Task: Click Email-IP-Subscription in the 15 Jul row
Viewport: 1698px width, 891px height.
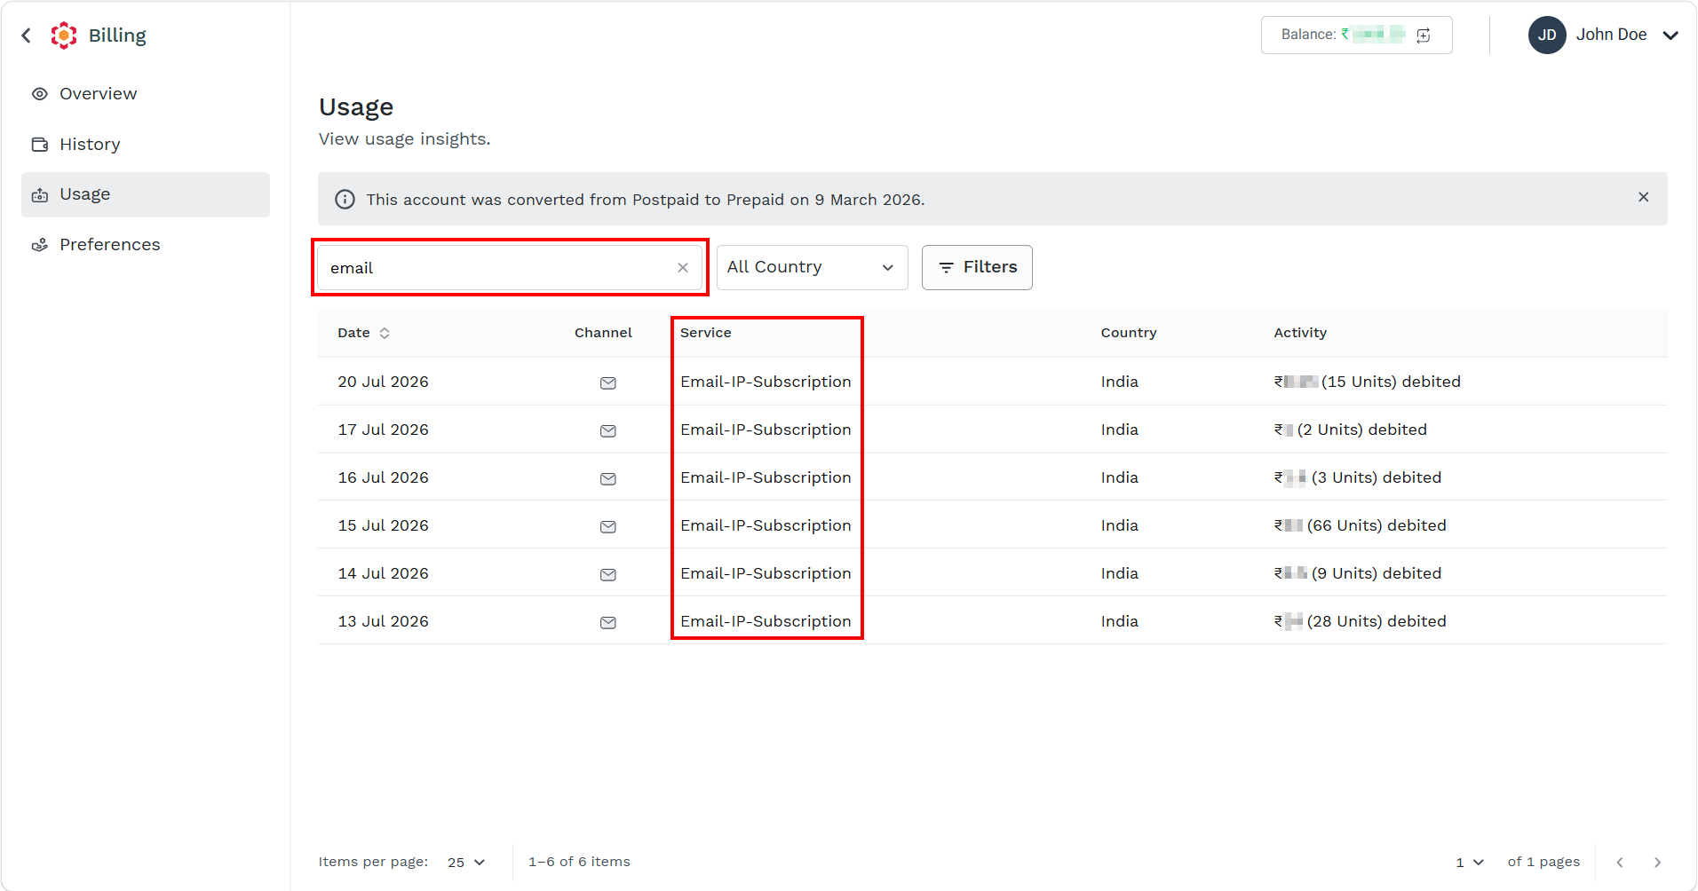Action: coord(766,525)
